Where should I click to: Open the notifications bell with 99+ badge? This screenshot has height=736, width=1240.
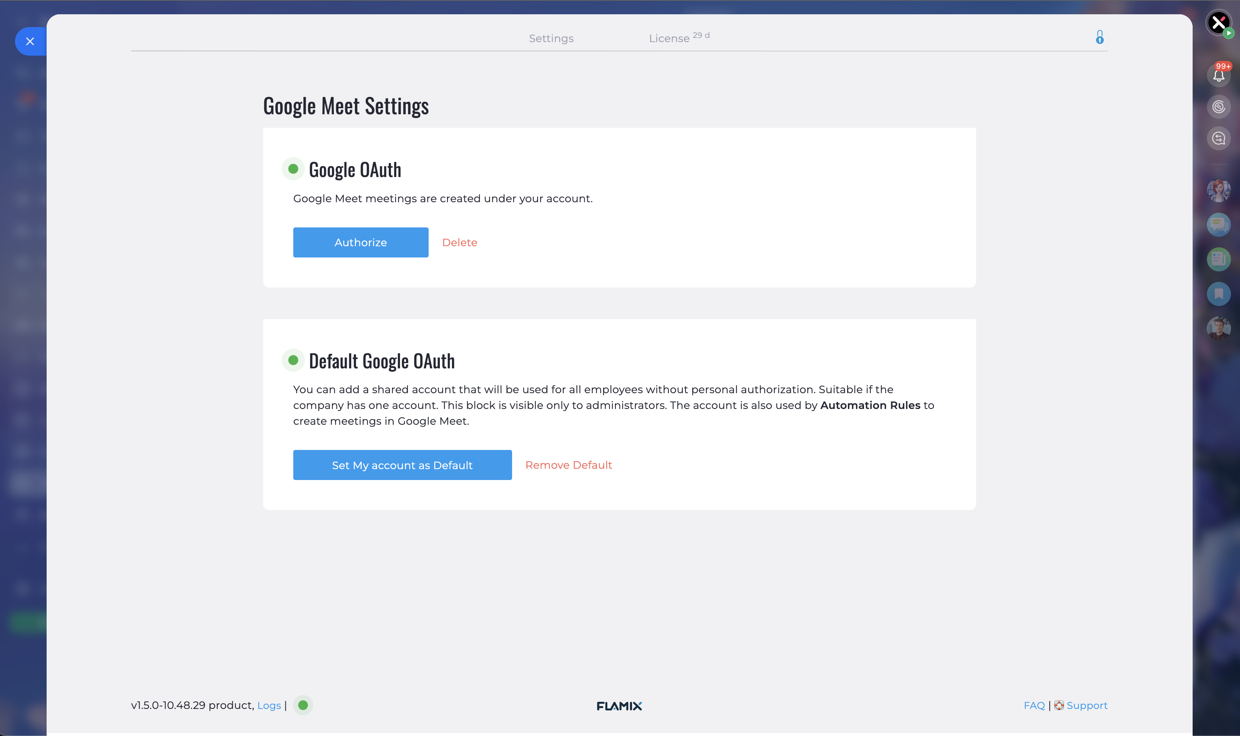[1218, 76]
